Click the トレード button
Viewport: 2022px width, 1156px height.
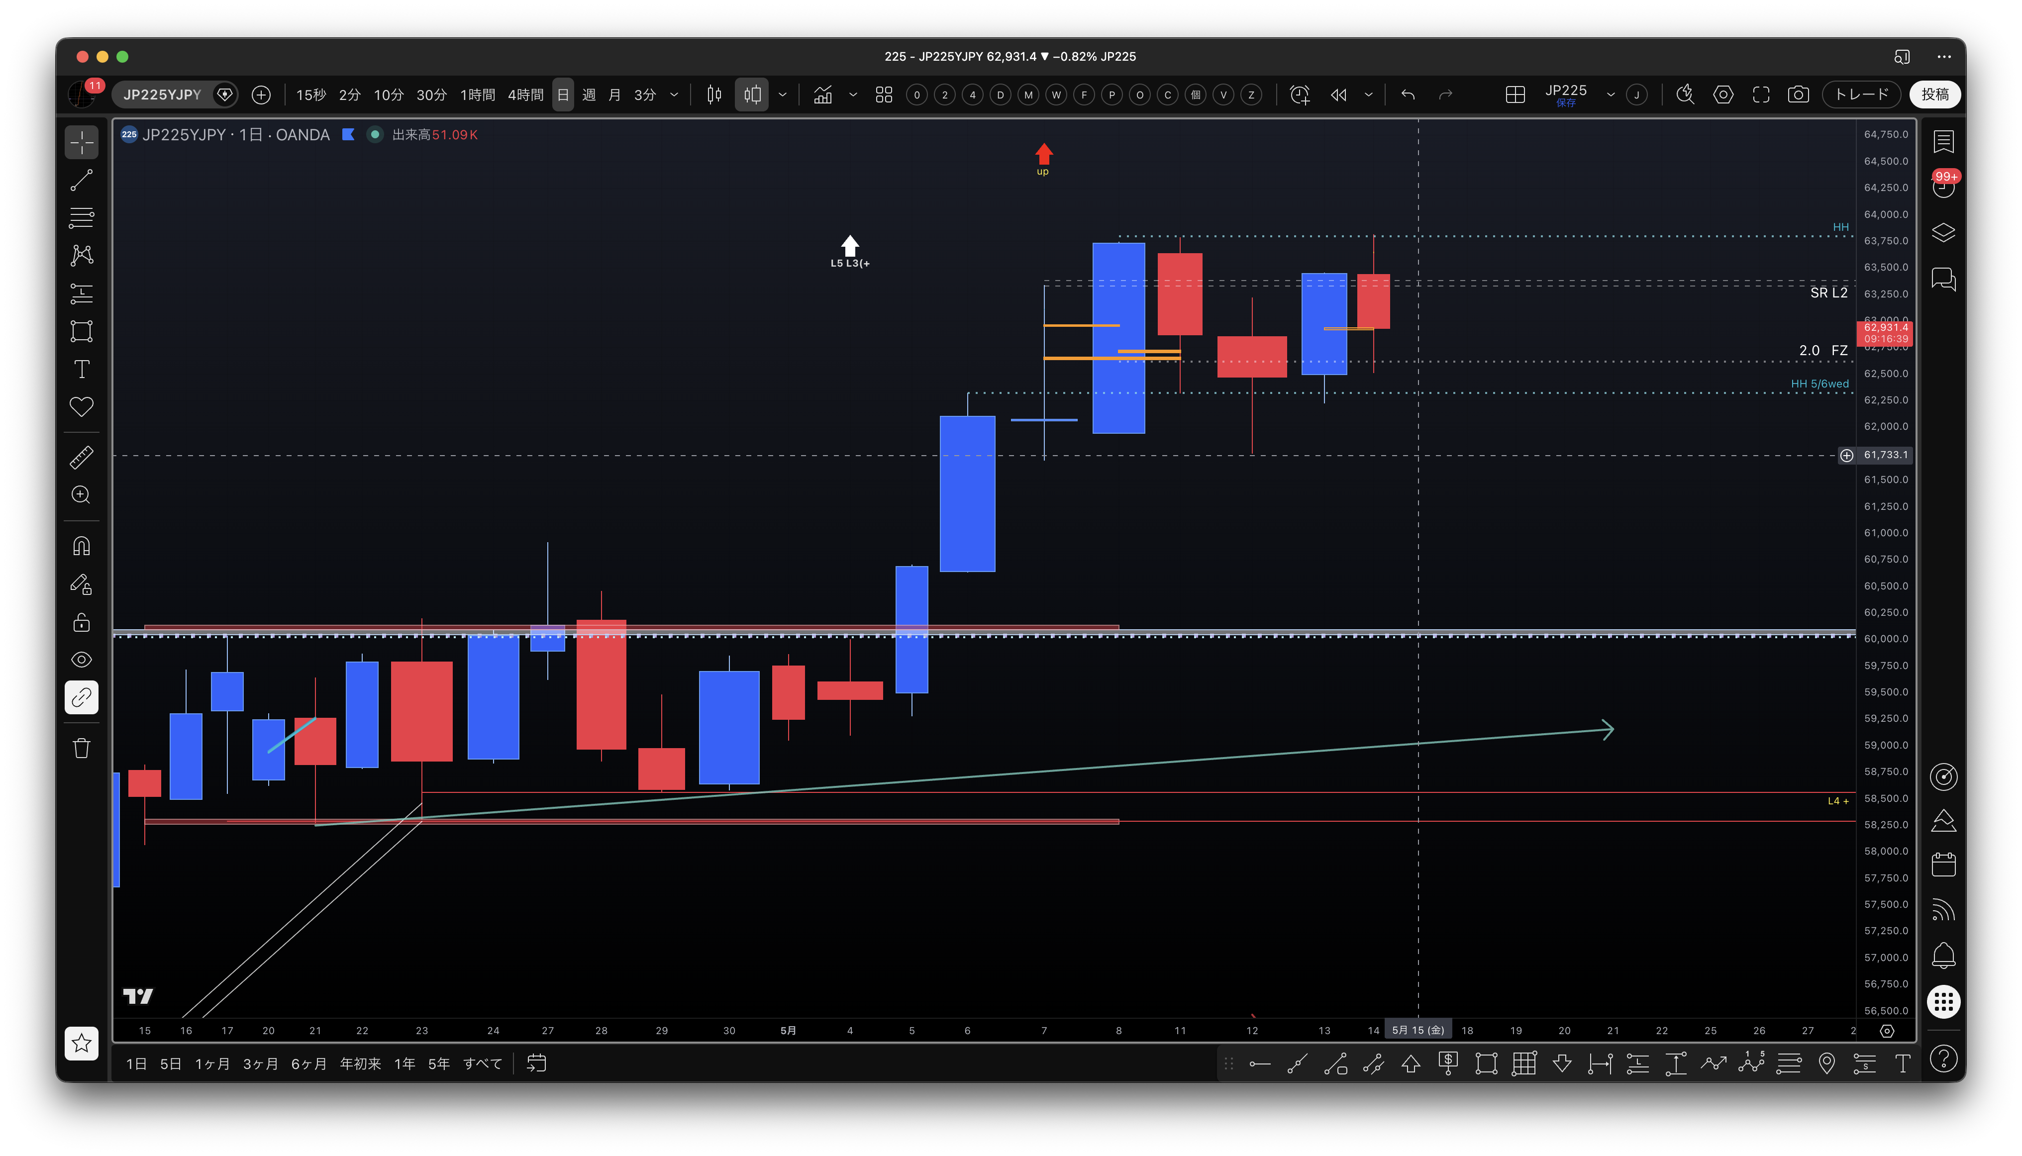point(1862,95)
